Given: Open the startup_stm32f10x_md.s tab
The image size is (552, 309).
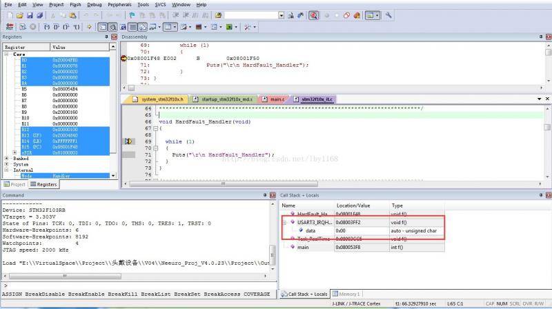Looking at the screenshot, I should pos(226,99).
